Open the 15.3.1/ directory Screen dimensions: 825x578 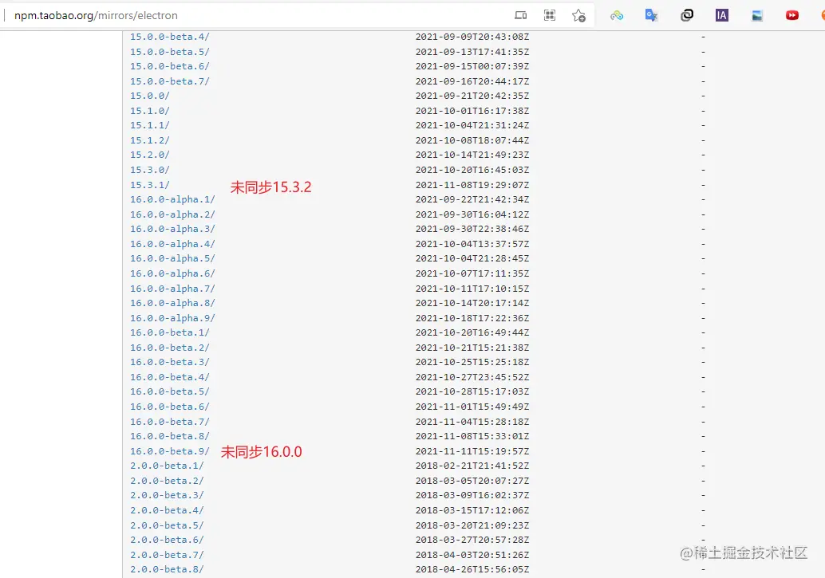coord(149,185)
